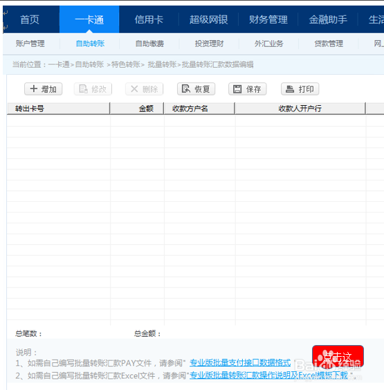Viewport: 384px width, 390px height.
Task: Click the 金额 column header
Action: coord(137,109)
